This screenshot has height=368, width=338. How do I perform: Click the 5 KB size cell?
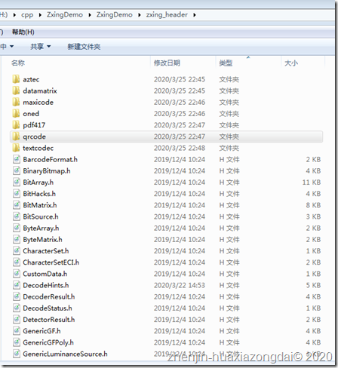[x=313, y=285]
